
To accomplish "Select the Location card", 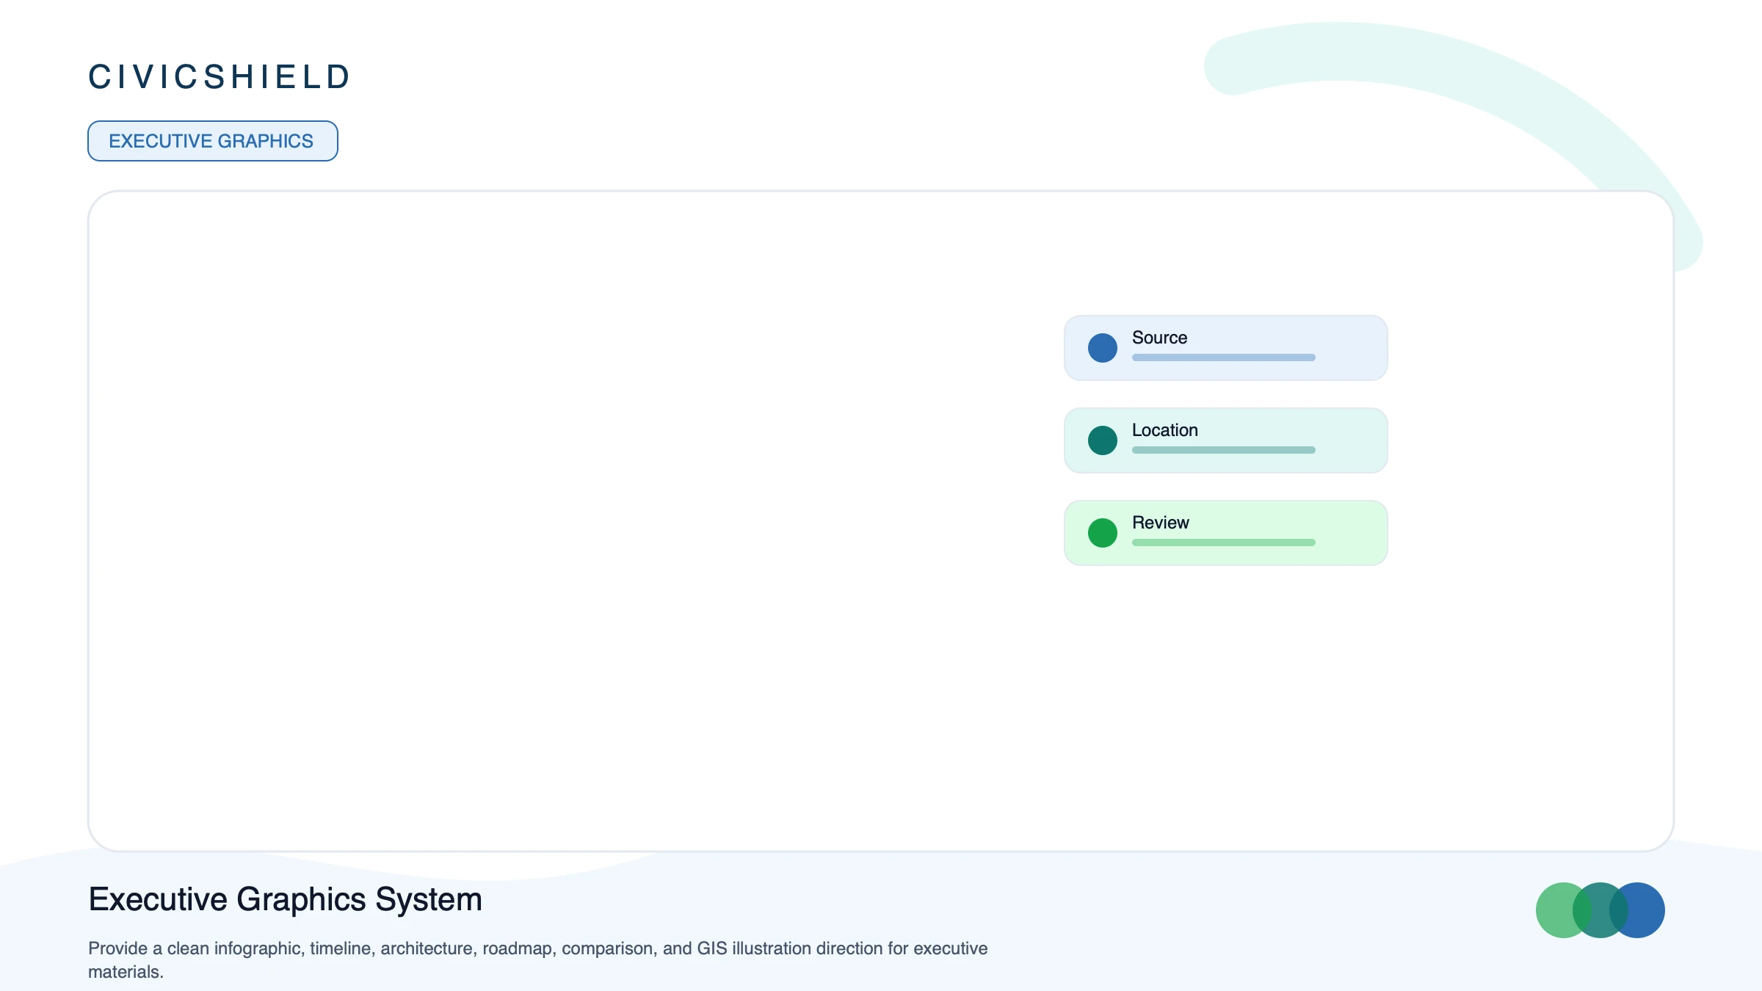I will pyautogui.click(x=1226, y=440).
